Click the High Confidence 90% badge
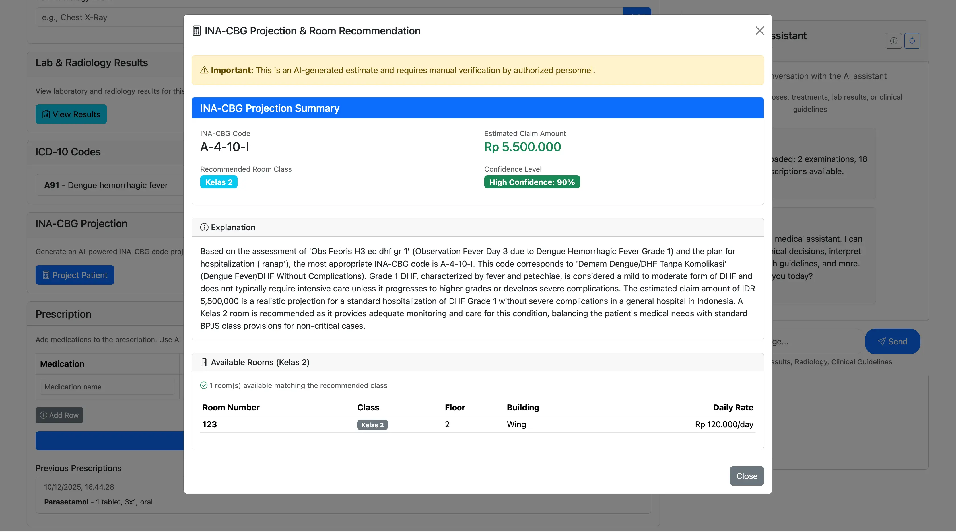Image resolution: width=956 pixels, height=532 pixels. pyautogui.click(x=531, y=182)
